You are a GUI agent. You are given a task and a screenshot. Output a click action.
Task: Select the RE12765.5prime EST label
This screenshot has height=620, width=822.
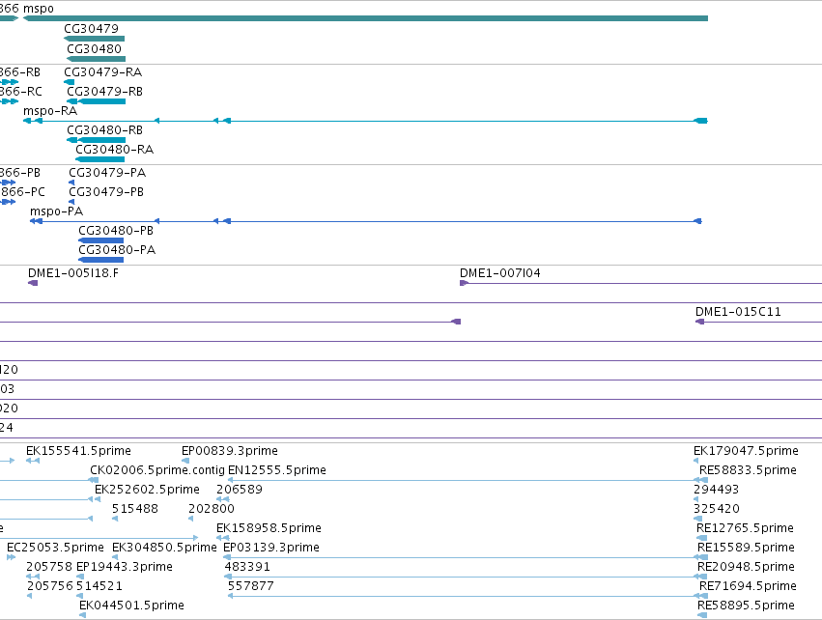click(745, 528)
